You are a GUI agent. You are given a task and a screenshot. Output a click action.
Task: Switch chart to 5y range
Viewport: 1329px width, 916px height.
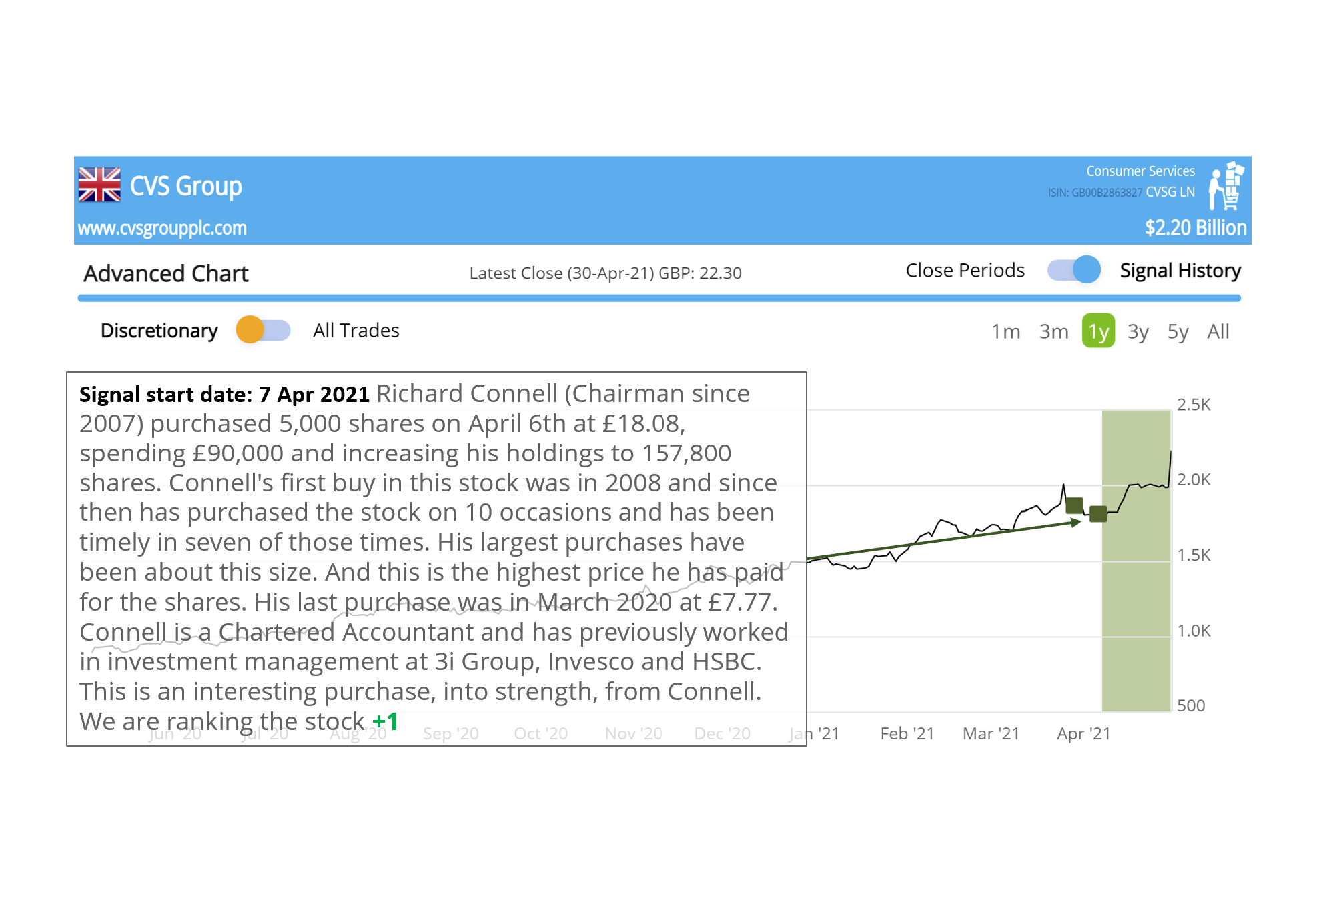1178,331
